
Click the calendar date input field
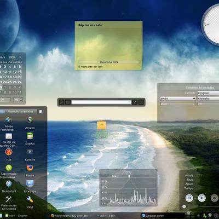point(5,100)
